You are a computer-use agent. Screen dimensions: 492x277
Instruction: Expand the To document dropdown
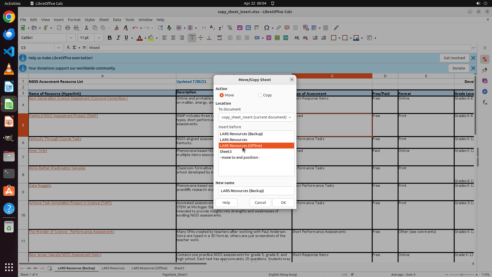[290, 117]
